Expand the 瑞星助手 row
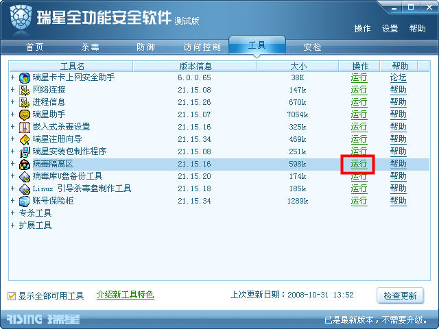The width and height of the screenshot is (439, 329). [12, 114]
